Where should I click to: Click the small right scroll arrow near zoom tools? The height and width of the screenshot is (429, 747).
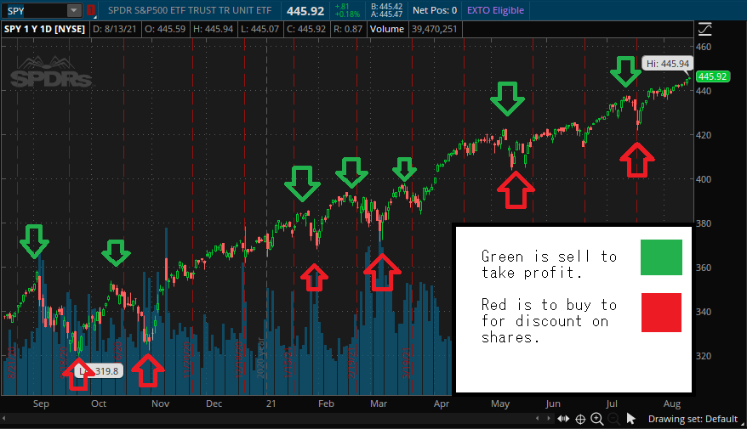549,419
